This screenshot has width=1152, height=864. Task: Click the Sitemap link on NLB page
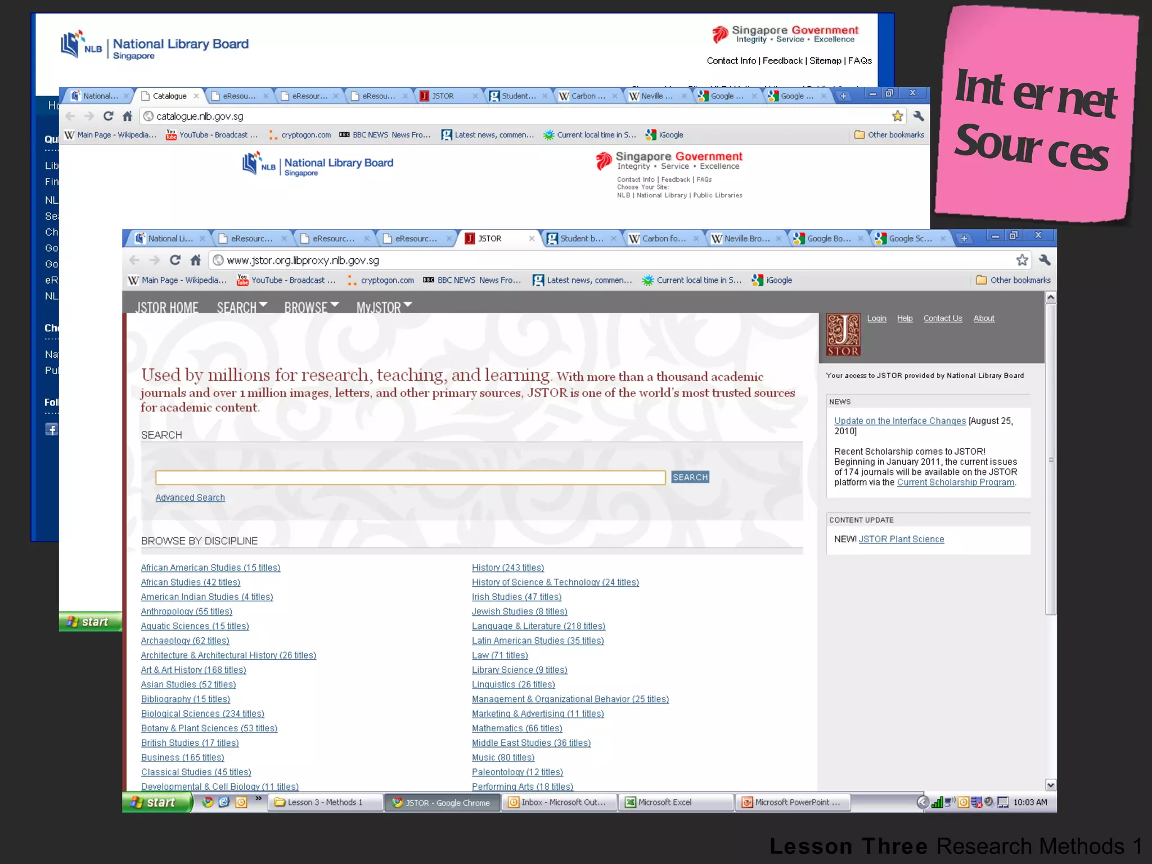pos(825,61)
